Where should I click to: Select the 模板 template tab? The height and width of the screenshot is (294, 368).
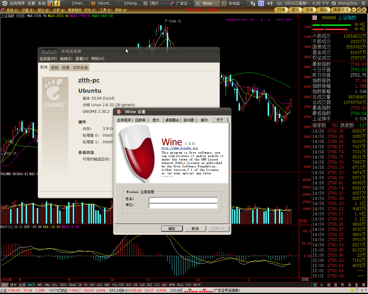pyautogui.click(x=14, y=285)
